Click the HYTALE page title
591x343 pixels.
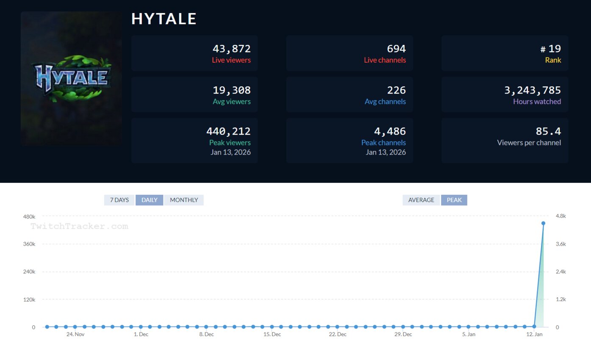(164, 19)
